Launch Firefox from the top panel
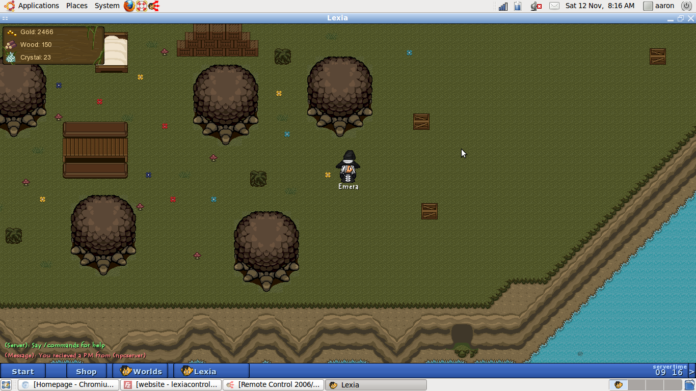The height and width of the screenshot is (391, 696). (x=129, y=6)
